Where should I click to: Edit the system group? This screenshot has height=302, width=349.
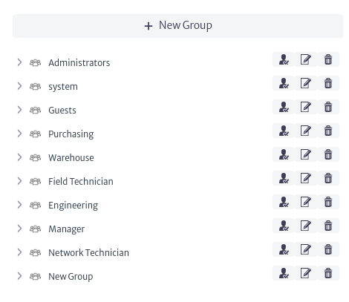coord(306,83)
